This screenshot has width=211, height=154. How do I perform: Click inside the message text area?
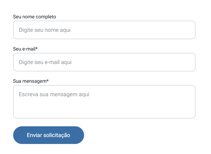(x=104, y=102)
